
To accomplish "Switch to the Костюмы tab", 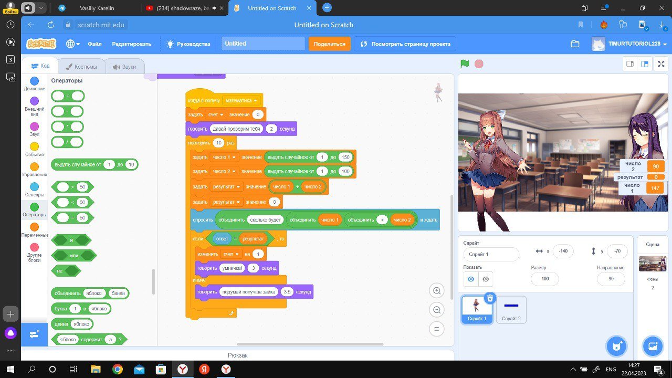I will click(78, 67).
